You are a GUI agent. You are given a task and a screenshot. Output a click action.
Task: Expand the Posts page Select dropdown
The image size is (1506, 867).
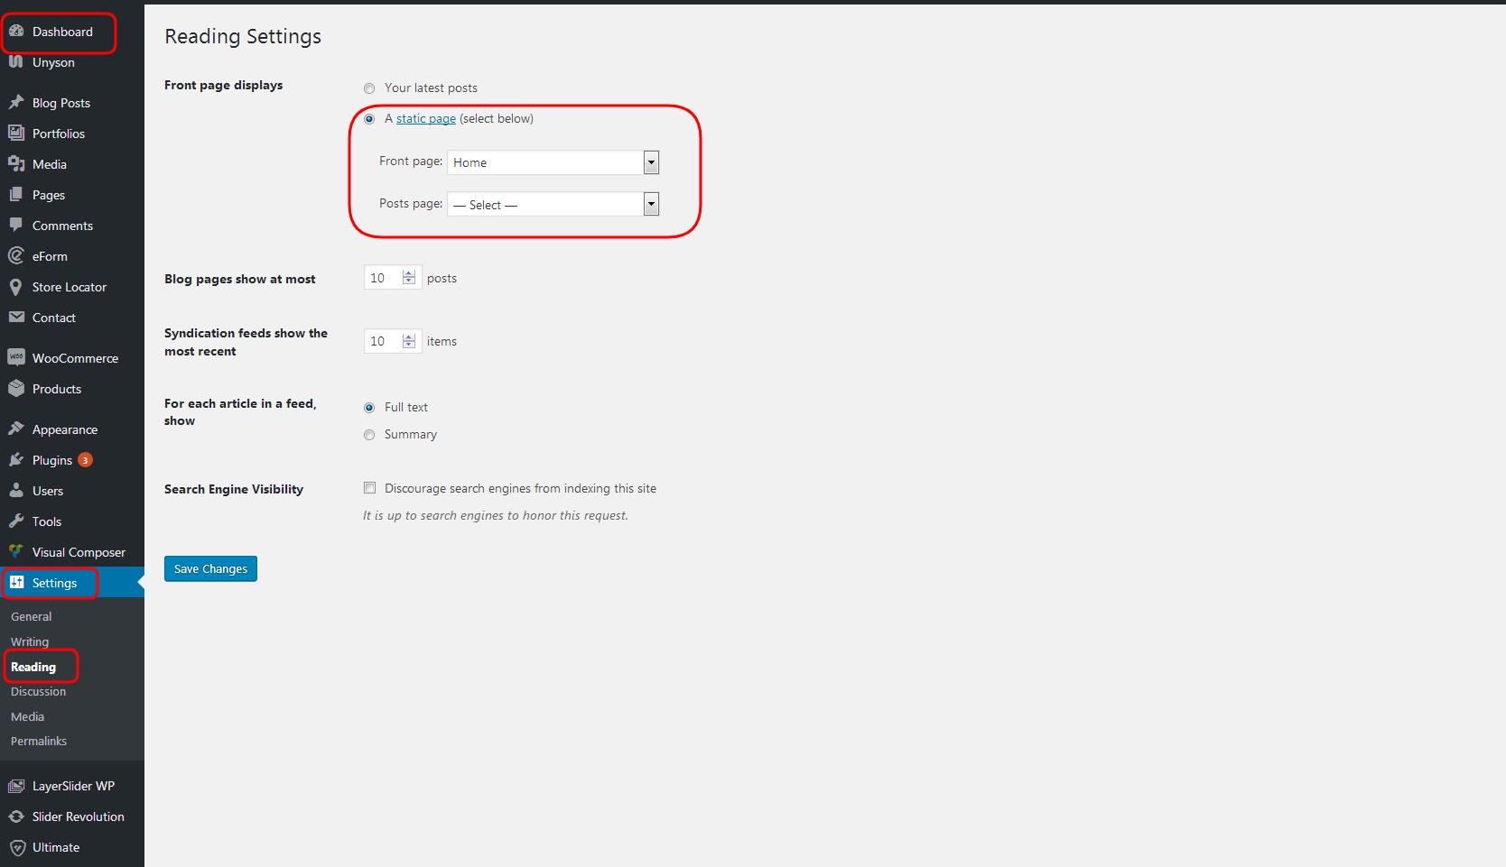651,204
